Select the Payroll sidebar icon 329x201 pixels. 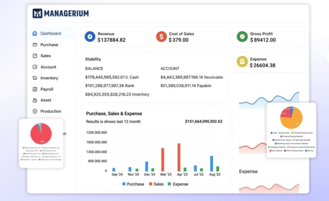(35, 89)
